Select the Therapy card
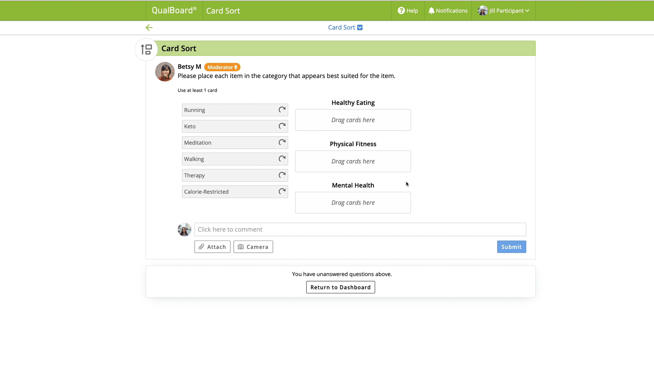654x368 pixels. (x=235, y=175)
